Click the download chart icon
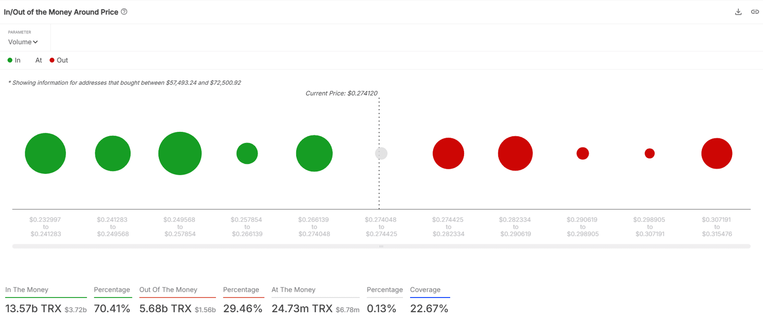 coord(738,12)
